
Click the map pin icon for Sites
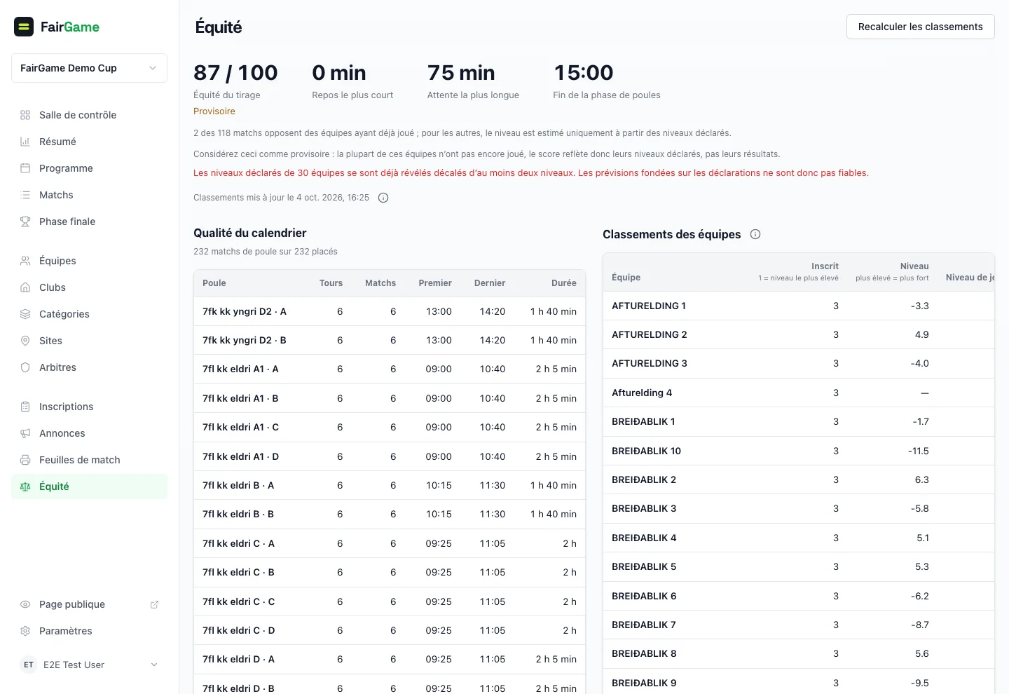click(x=25, y=341)
